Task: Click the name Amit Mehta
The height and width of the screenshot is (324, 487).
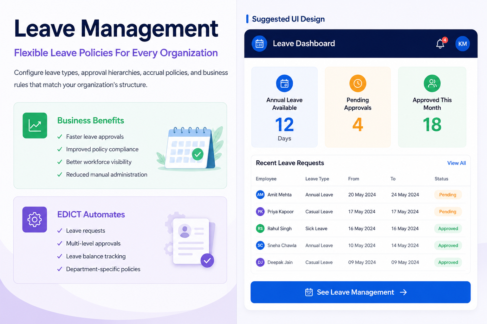Action: click(x=279, y=195)
